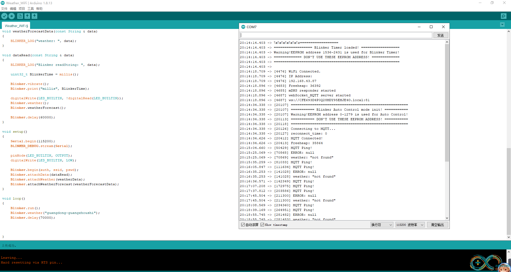Click the 'Connecting to MQTT...' log line
The width and height of the screenshot is (511, 272).
287,129
